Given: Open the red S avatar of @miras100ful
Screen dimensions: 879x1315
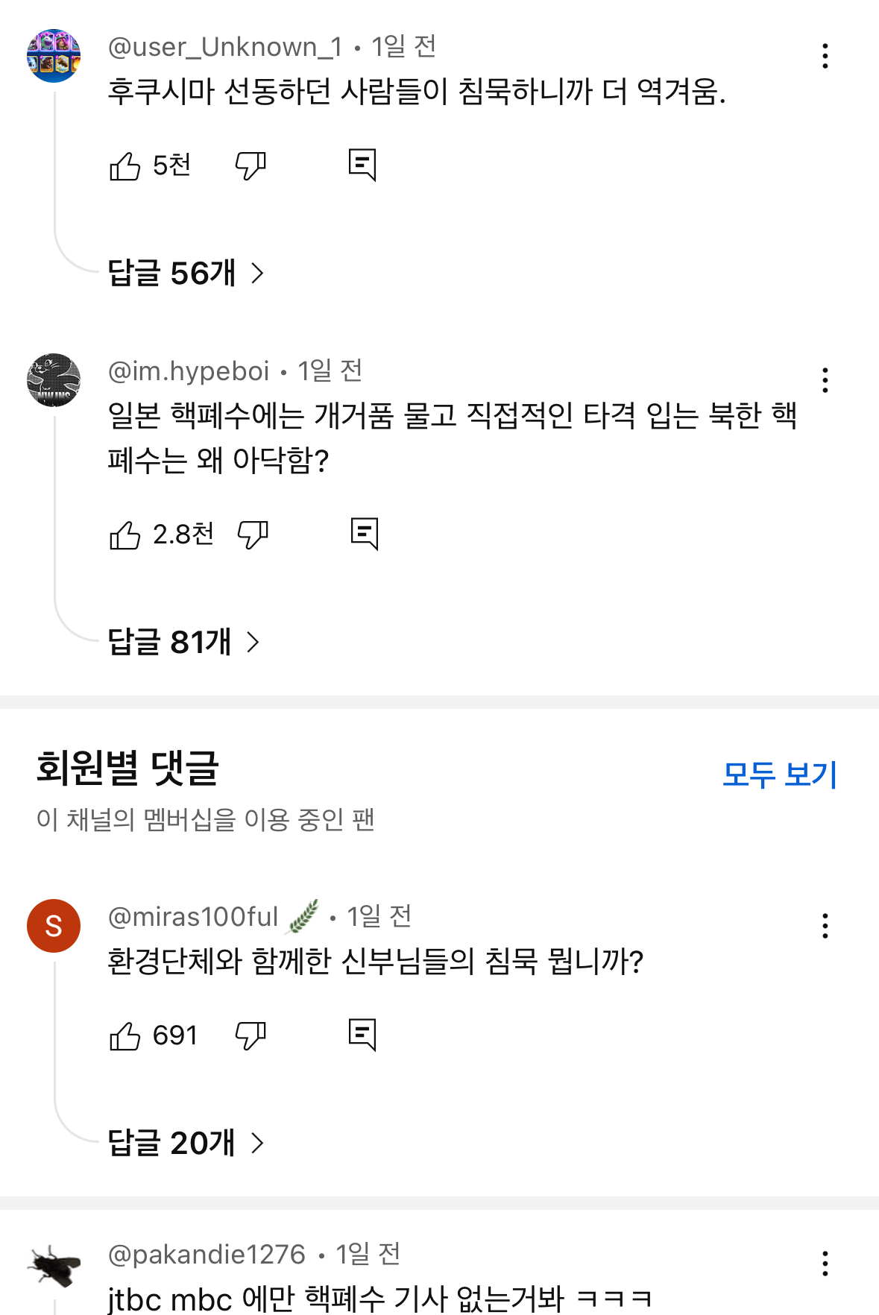Looking at the screenshot, I should click(x=54, y=926).
